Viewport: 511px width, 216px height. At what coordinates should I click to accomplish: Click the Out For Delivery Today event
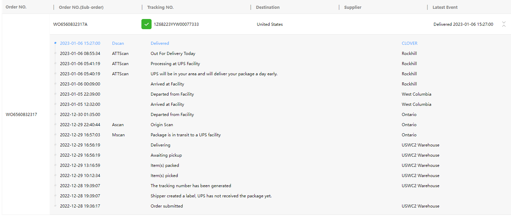tap(173, 54)
